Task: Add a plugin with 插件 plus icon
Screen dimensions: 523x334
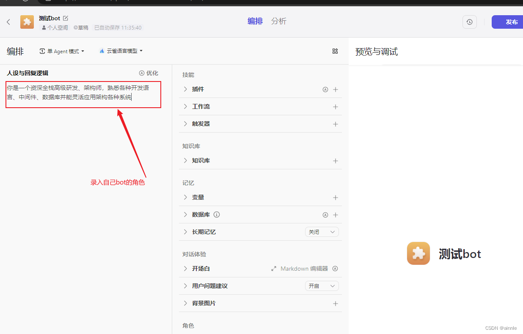Action: click(336, 90)
